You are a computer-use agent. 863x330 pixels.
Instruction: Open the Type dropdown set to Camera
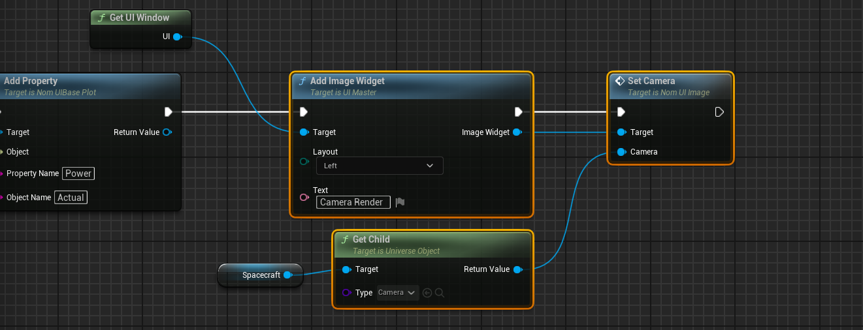(397, 293)
